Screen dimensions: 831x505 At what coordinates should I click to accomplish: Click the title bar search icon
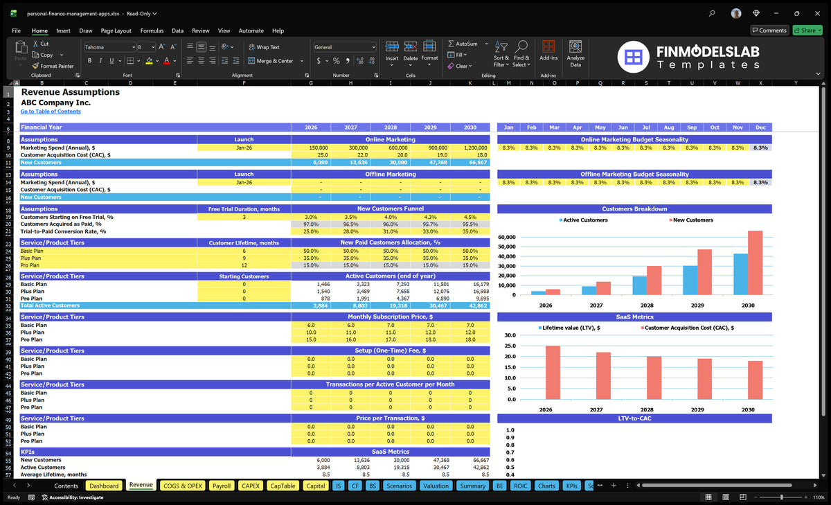coord(713,13)
